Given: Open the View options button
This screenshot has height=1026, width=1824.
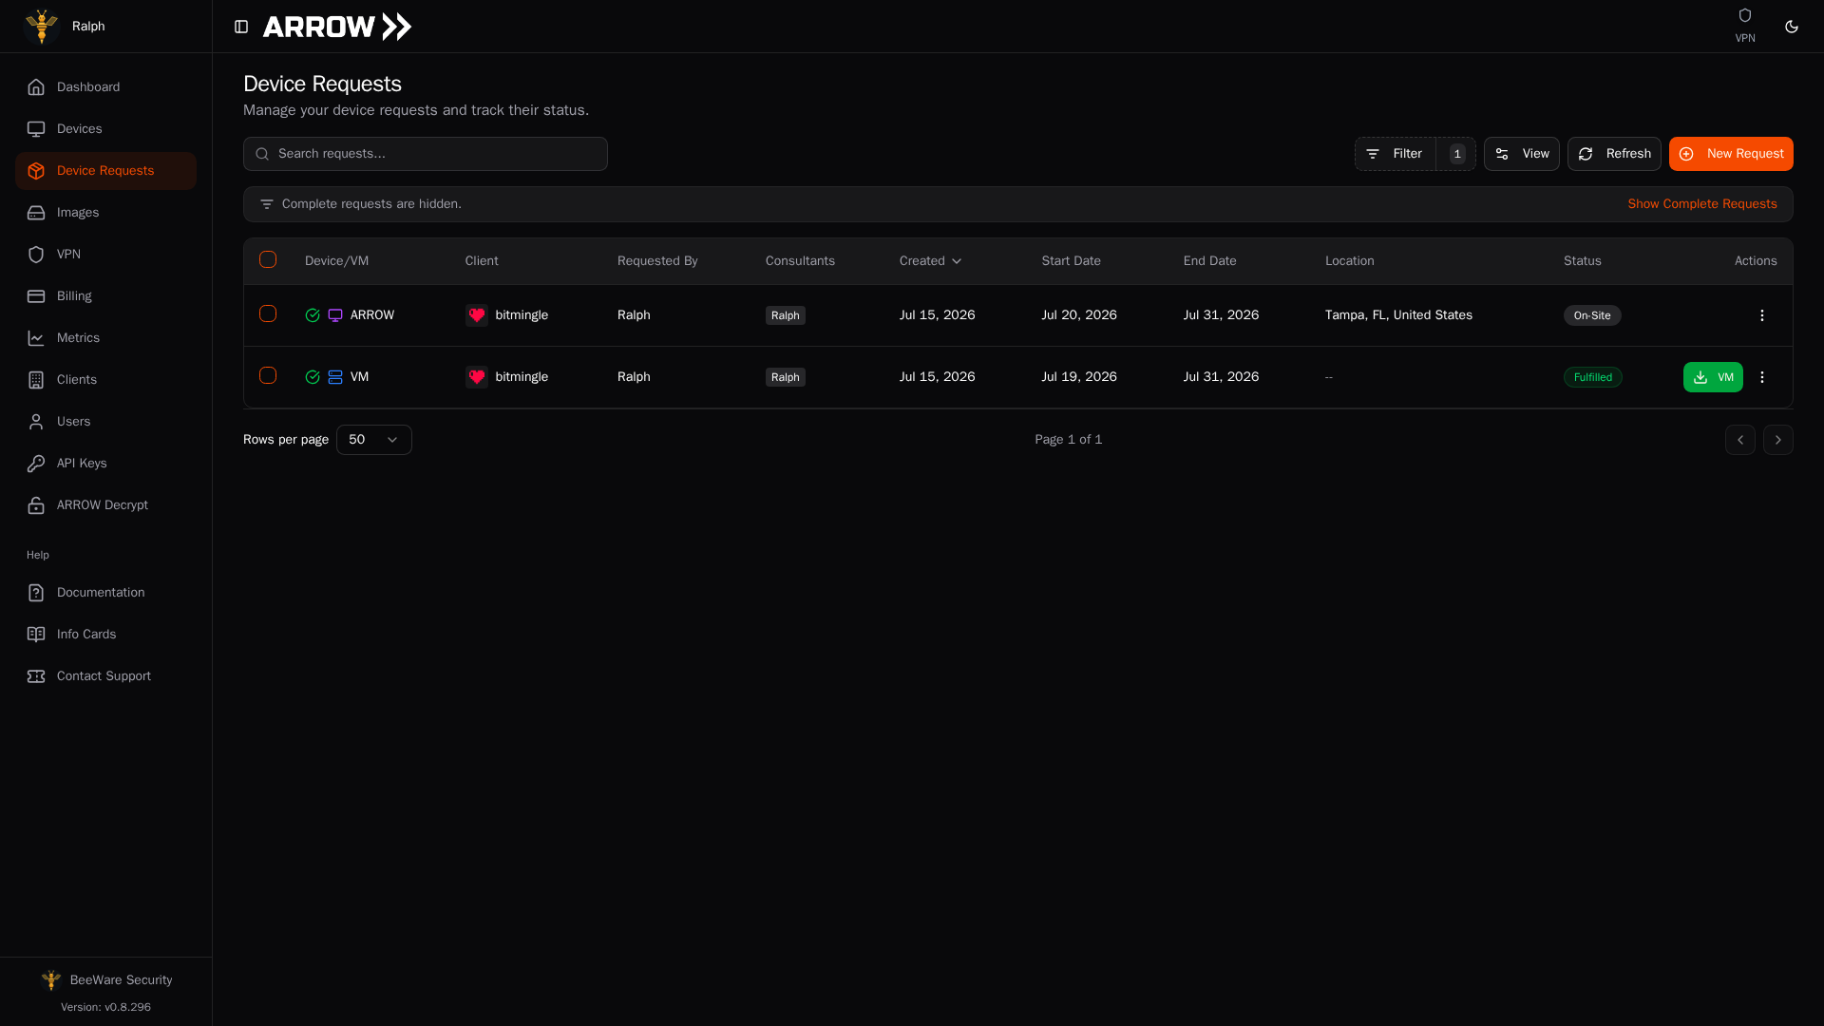Looking at the screenshot, I should [x=1521, y=154].
